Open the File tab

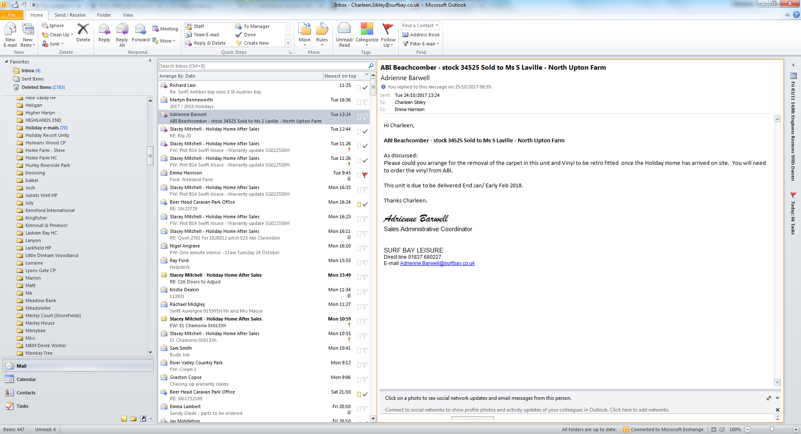coord(12,15)
